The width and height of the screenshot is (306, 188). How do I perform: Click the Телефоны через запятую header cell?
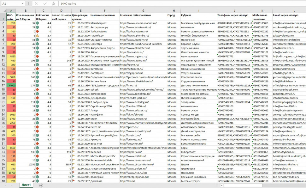[x=234, y=17]
